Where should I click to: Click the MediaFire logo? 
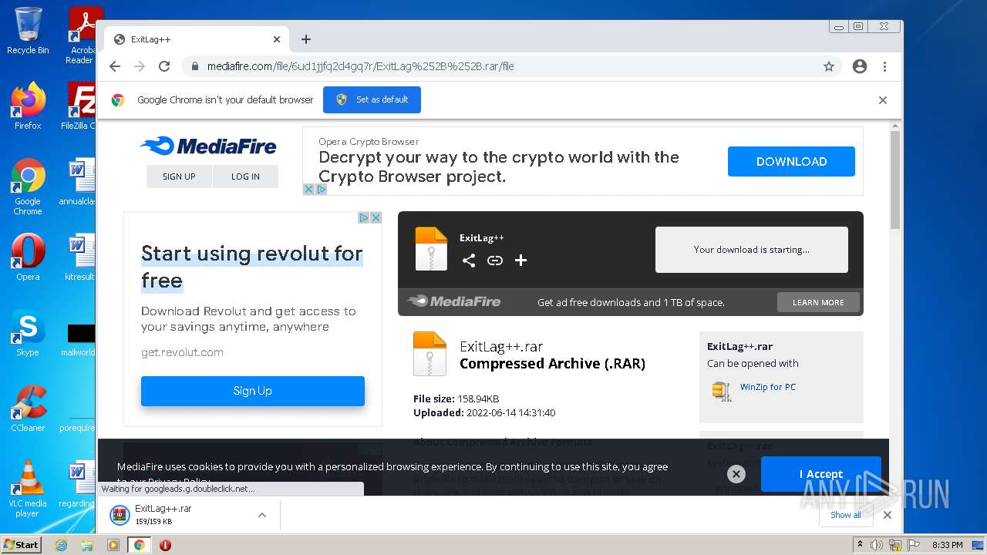pyautogui.click(x=208, y=146)
